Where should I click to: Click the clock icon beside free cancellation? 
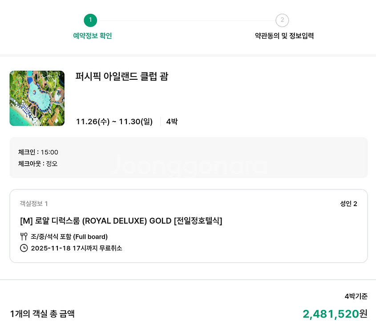coord(24,248)
